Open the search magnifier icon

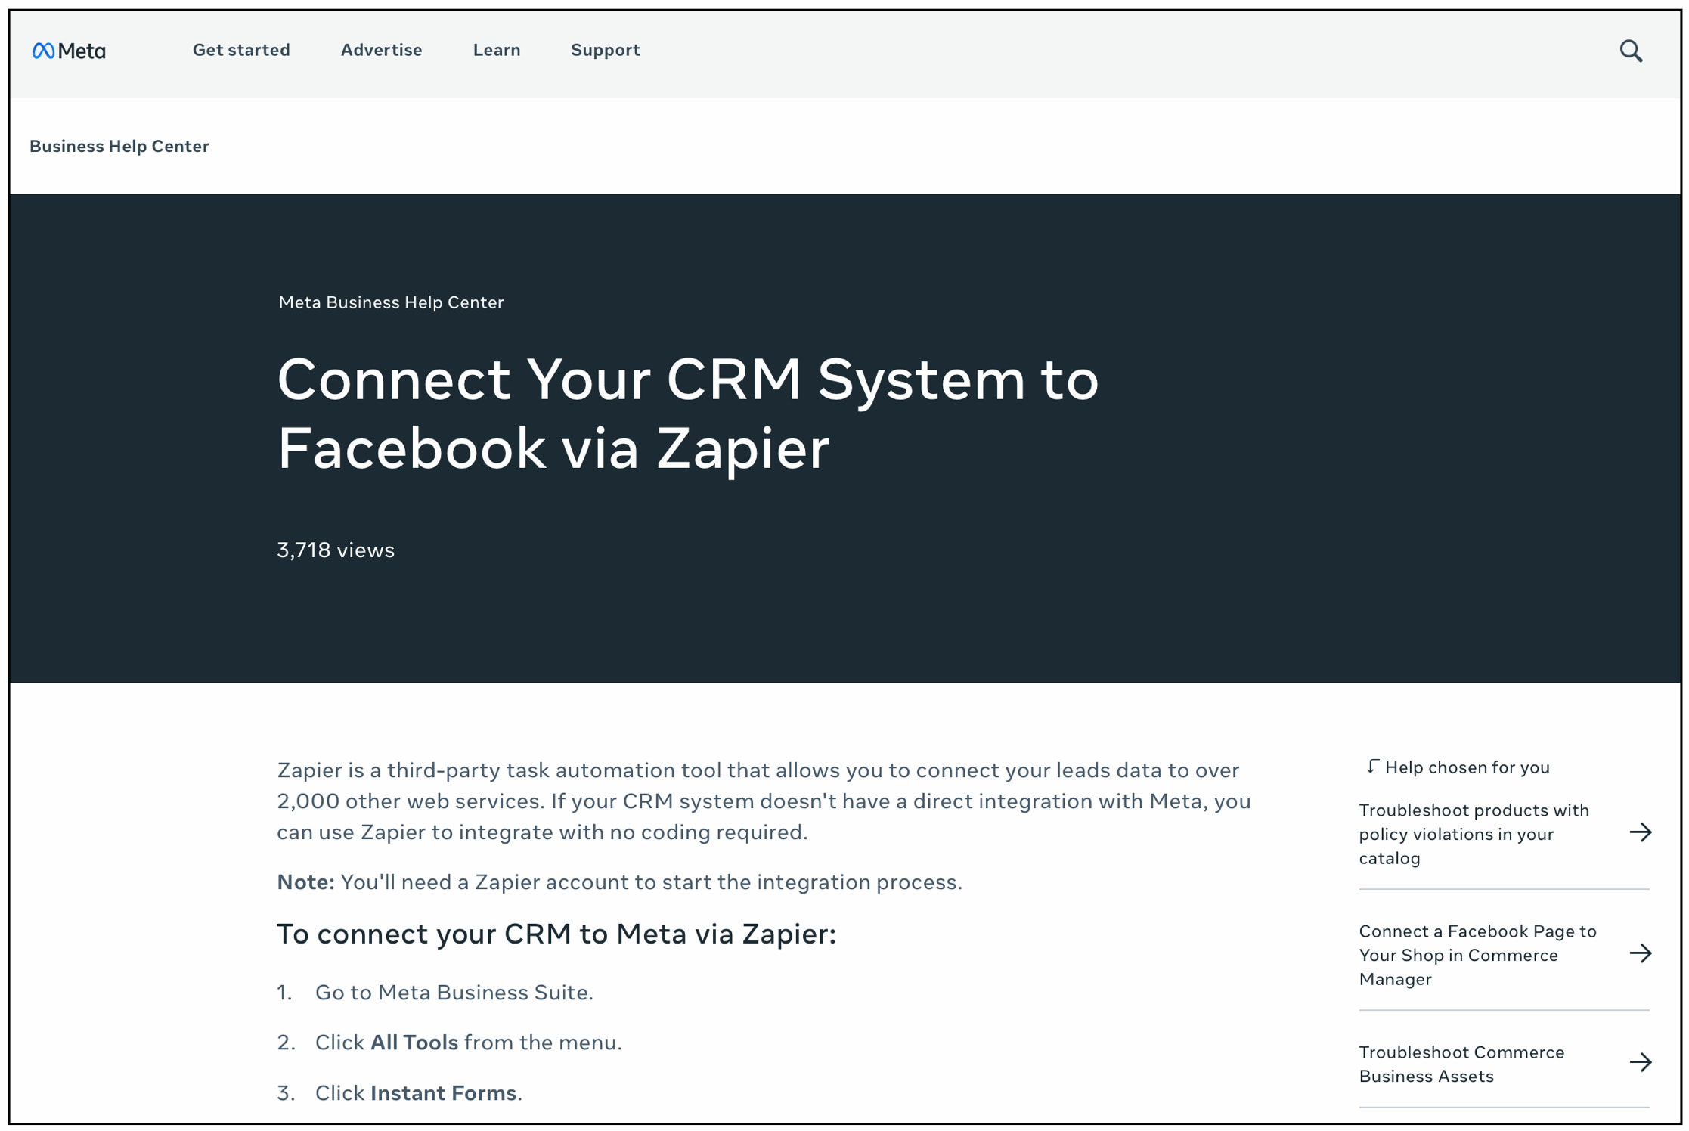pos(1631,51)
